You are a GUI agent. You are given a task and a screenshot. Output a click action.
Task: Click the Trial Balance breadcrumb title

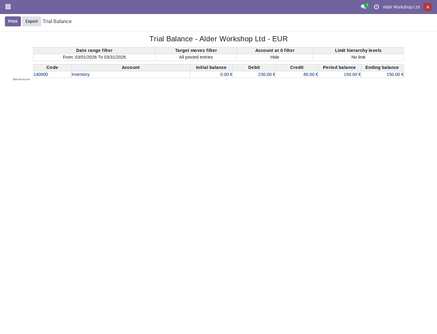57,21
